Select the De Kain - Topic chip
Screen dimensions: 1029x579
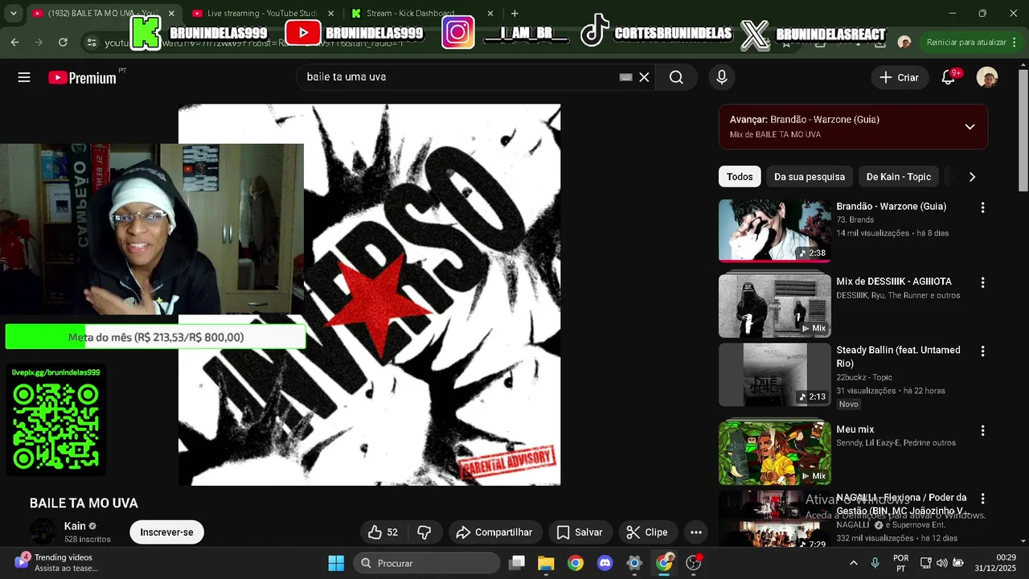click(899, 177)
